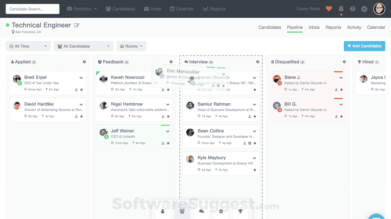
Task: Open Disqualified column settings gear
Action: (x=344, y=62)
